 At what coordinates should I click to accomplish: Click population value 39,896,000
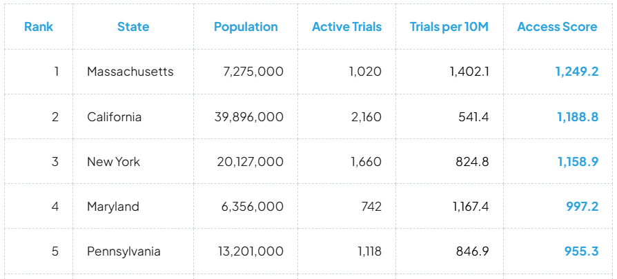coord(248,117)
